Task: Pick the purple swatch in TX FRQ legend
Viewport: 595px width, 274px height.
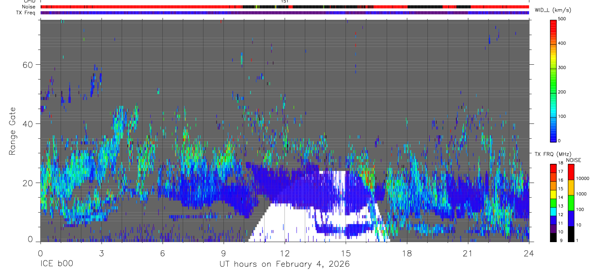Action: tap(553, 229)
